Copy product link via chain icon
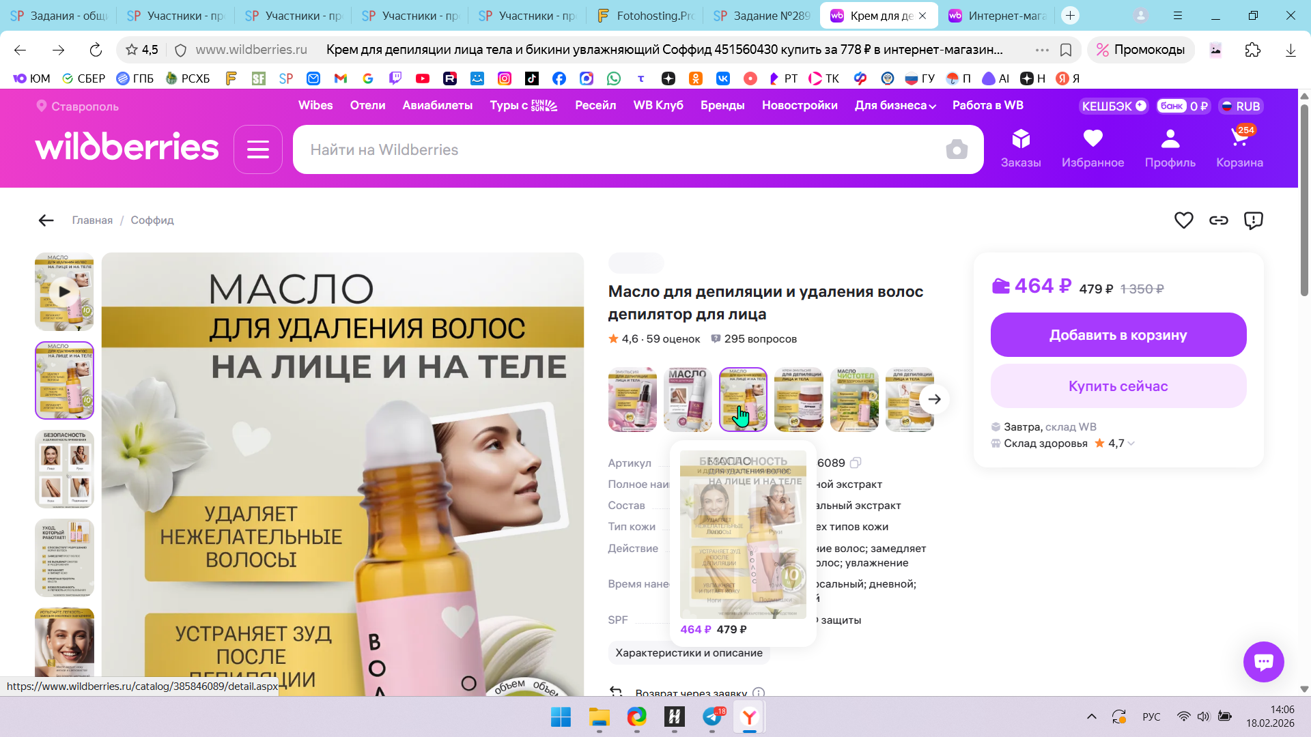The height and width of the screenshot is (737, 1311). click(x=1218, y=220)
